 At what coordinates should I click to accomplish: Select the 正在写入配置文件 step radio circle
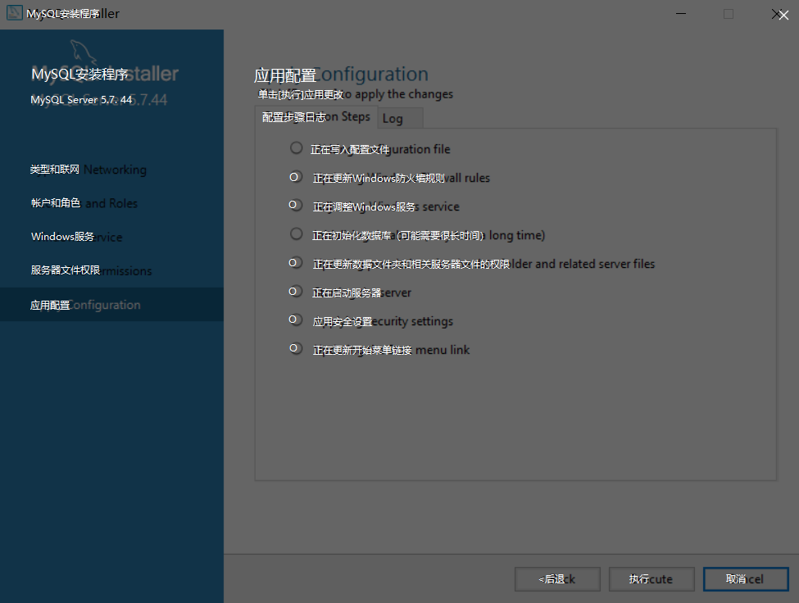click(296, 147)
